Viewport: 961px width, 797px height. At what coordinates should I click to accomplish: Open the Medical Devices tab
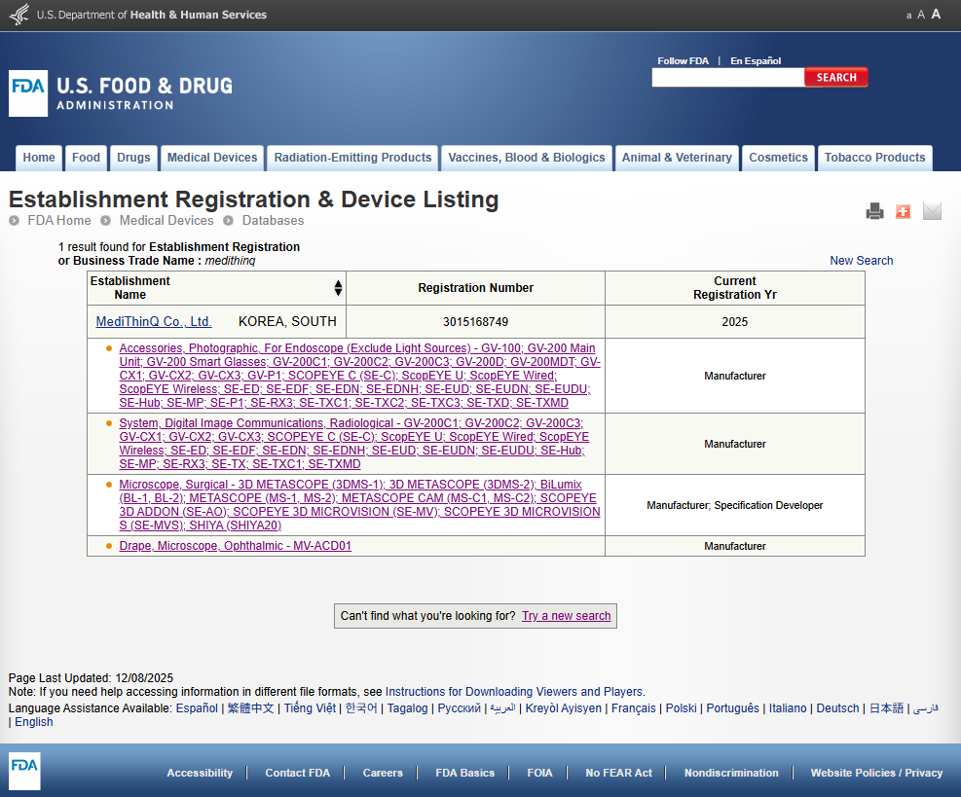(211, 158)
